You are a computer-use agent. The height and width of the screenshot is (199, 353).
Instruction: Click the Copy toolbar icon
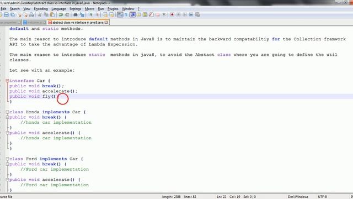[x=46, y=15]
